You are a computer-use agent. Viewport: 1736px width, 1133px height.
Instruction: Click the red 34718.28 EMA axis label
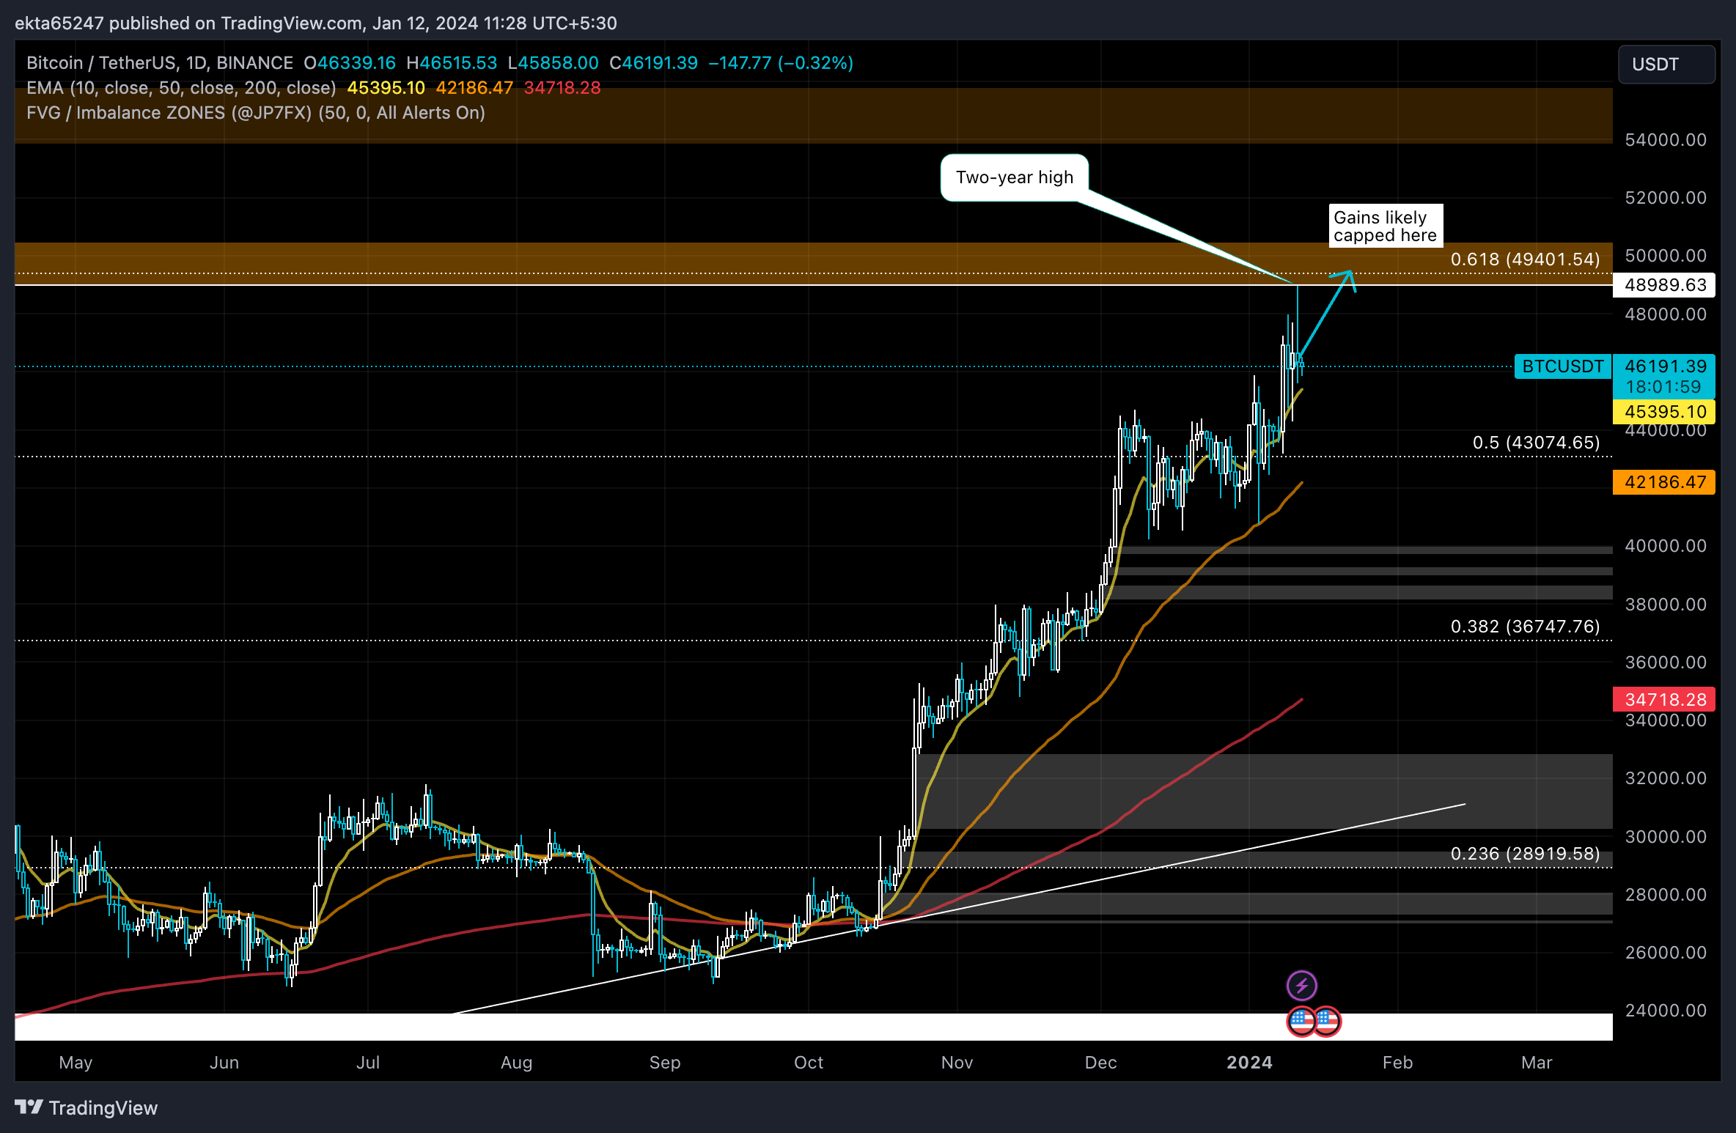tap(1665, 700)
